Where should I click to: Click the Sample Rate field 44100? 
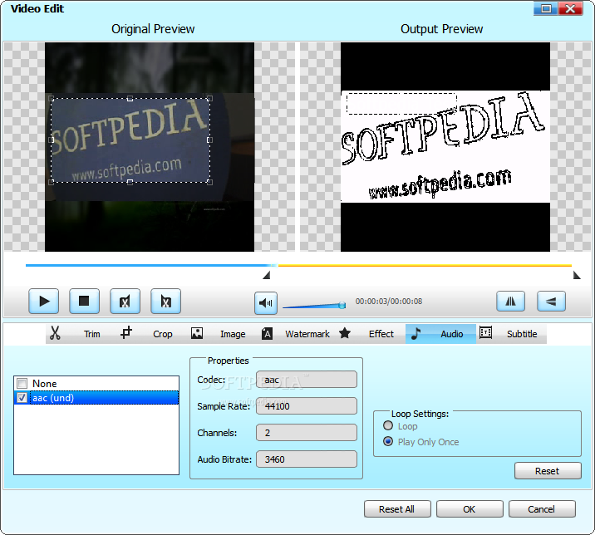click(307, 406)
